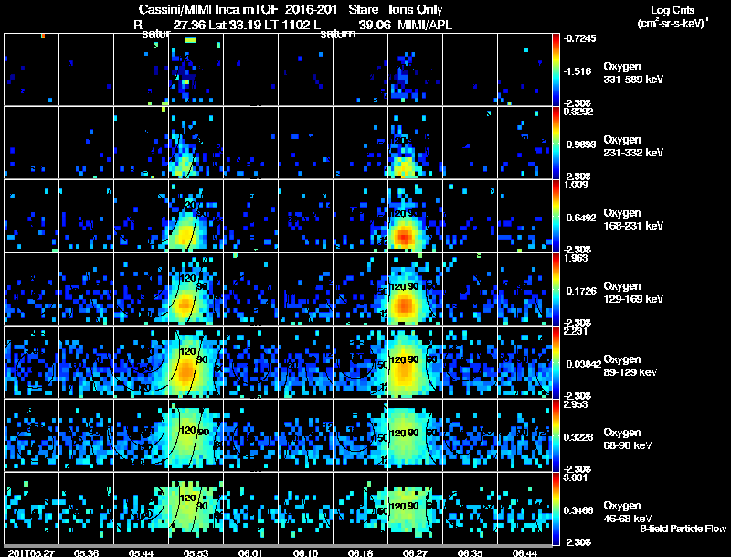Click the Oxygen 331-589 keV color bar
This screenshot has width=731, height=557.
(556, 70)
